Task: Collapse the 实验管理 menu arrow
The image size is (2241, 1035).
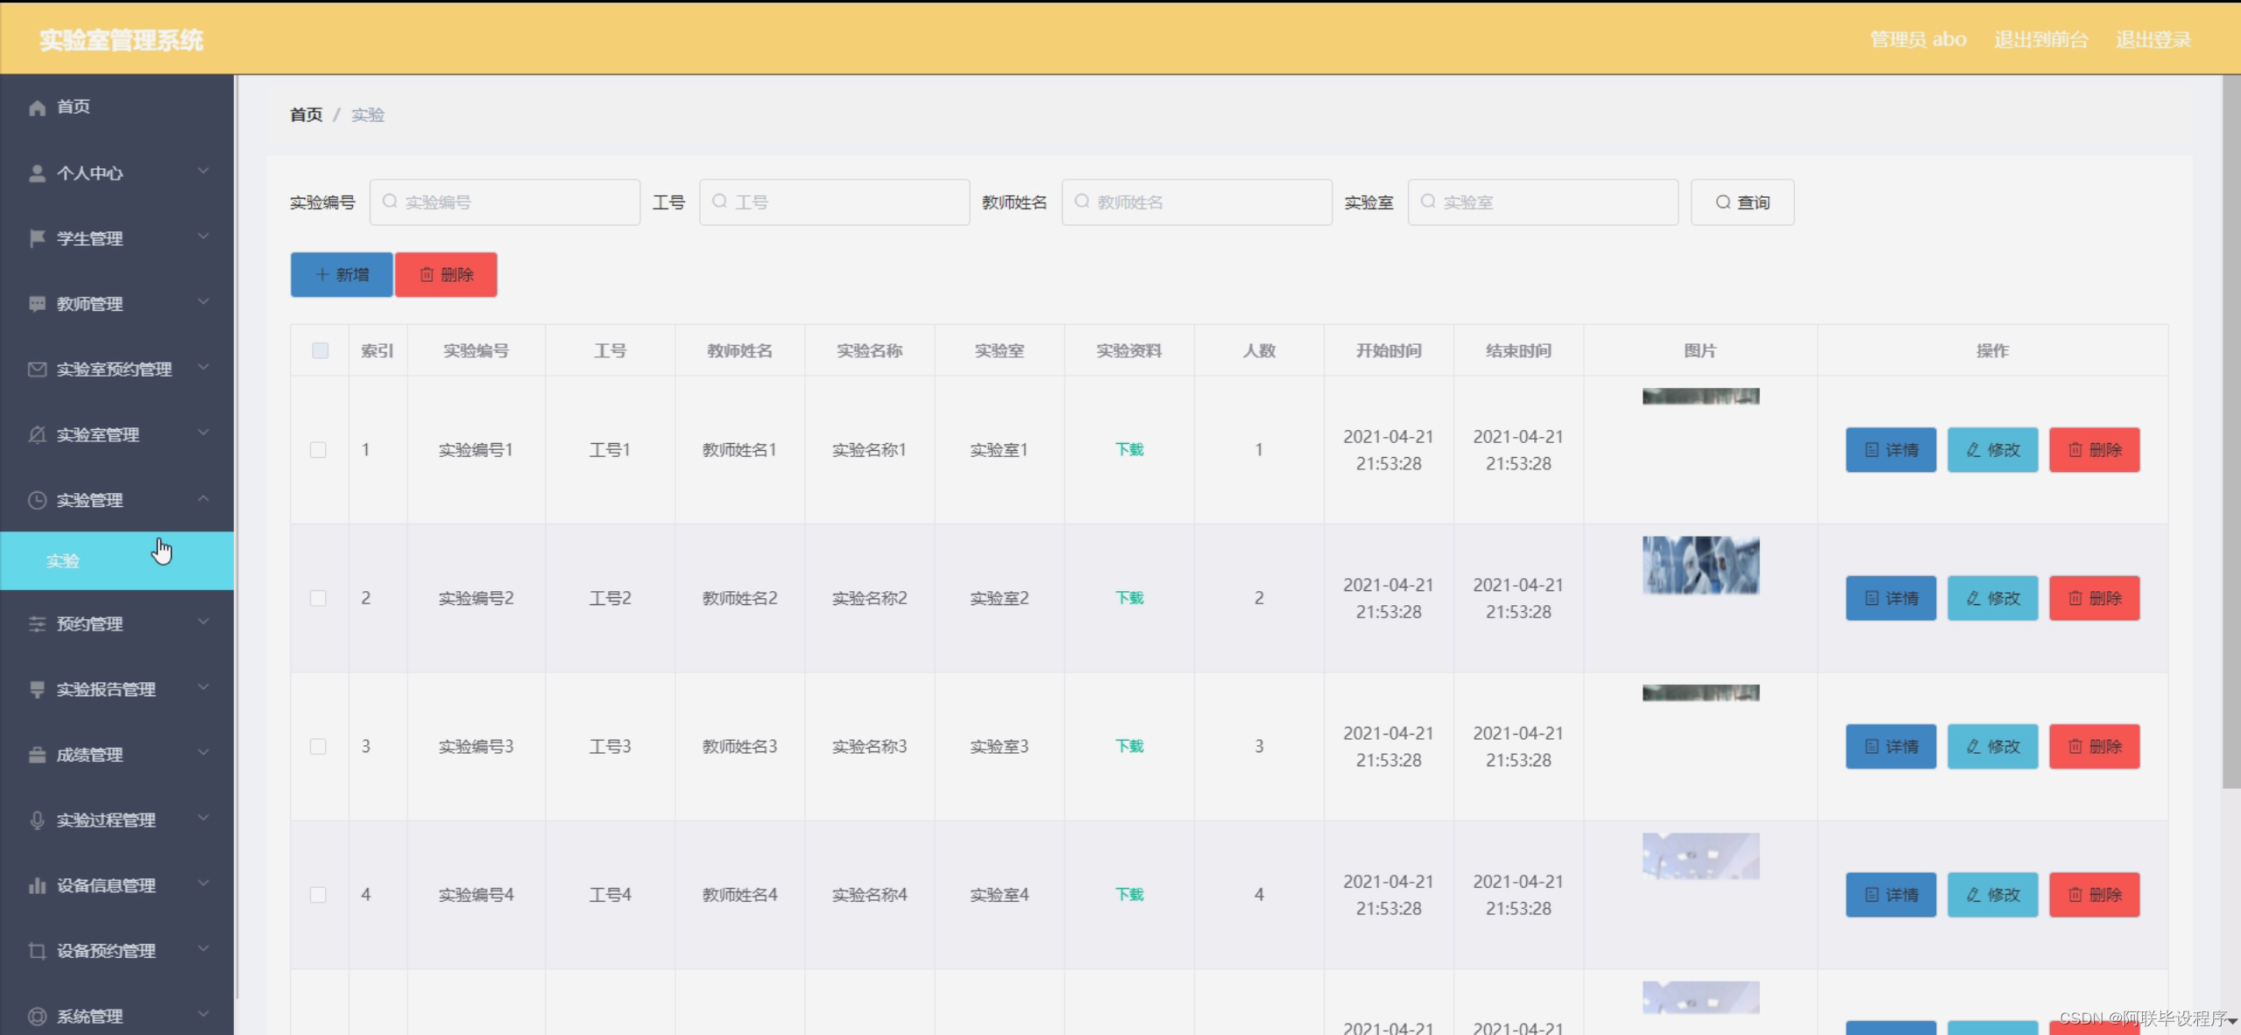Action: click(x=203, y=499)
